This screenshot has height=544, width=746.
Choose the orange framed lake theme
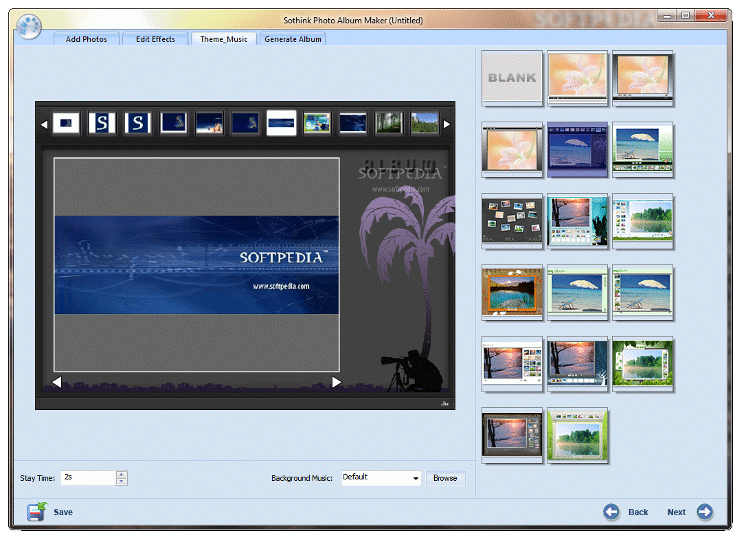pyautogui.click(x=512, y=292)
